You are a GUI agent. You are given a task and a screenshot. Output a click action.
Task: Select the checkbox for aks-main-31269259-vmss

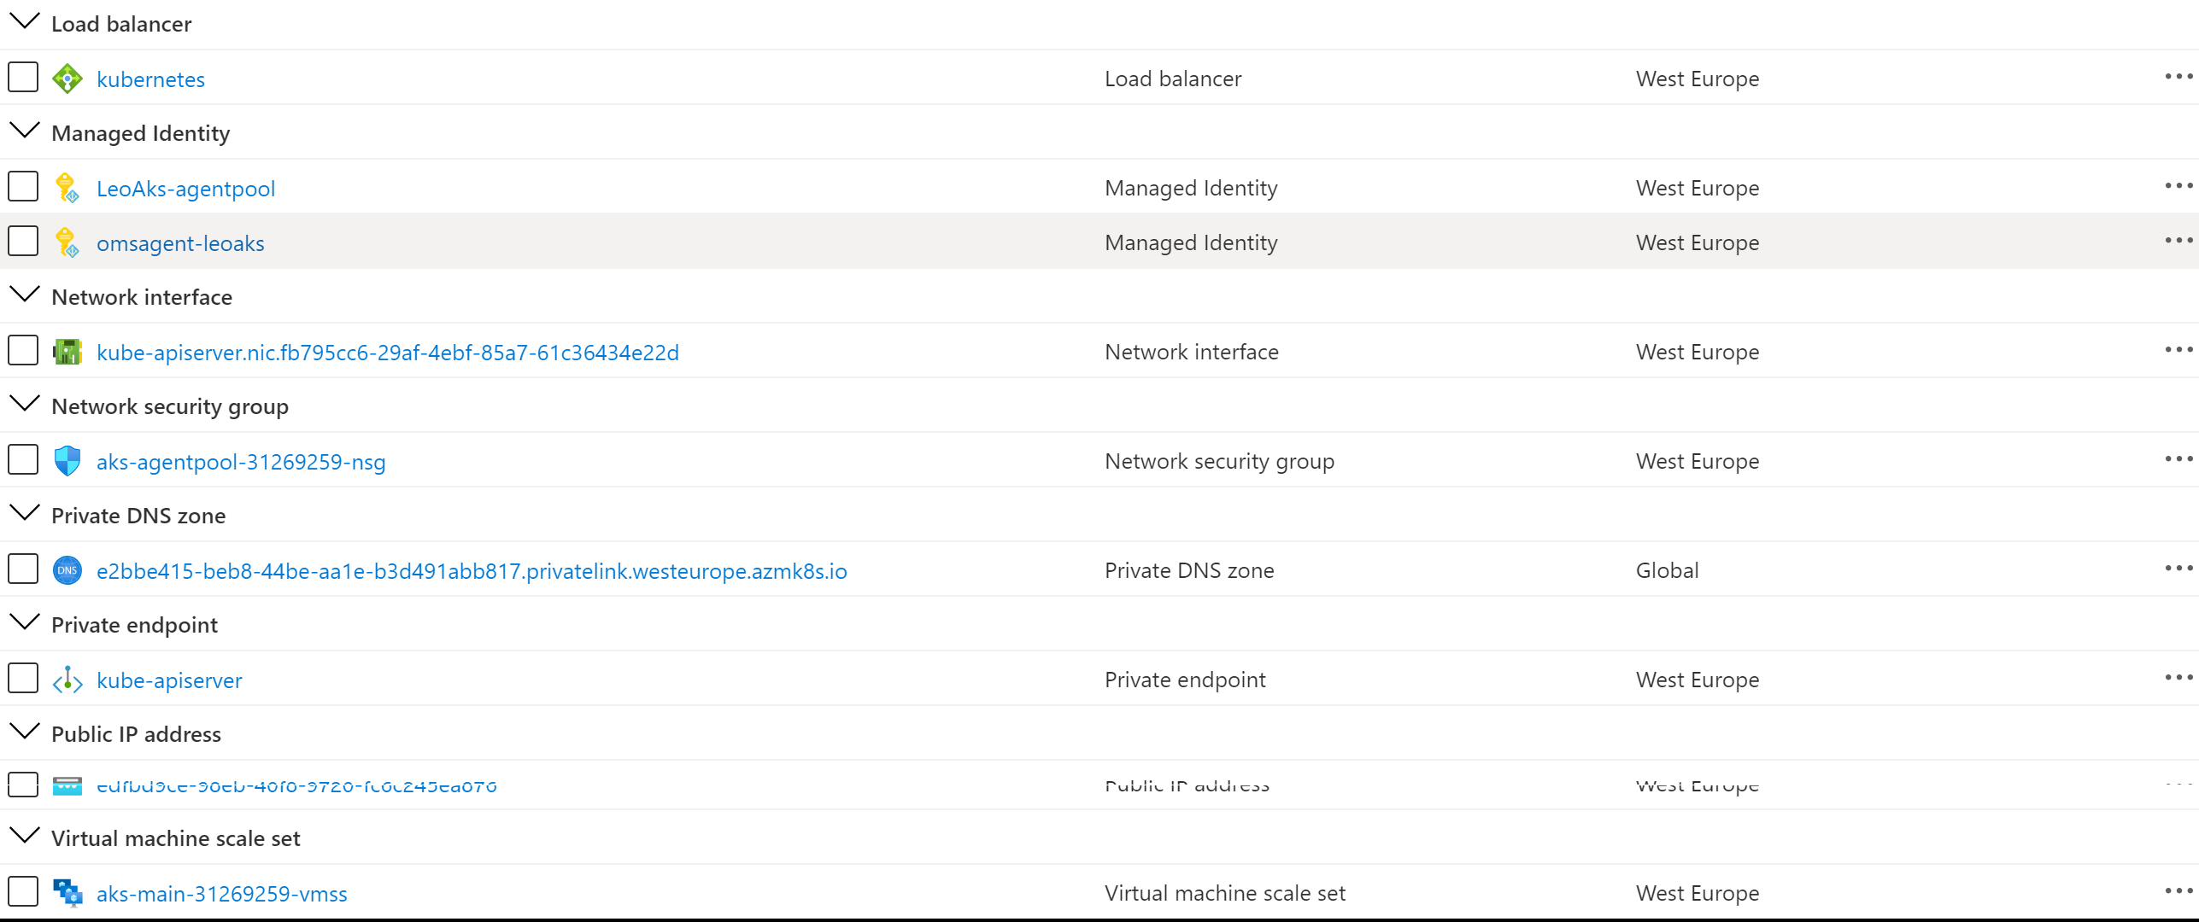pos(23,892)
